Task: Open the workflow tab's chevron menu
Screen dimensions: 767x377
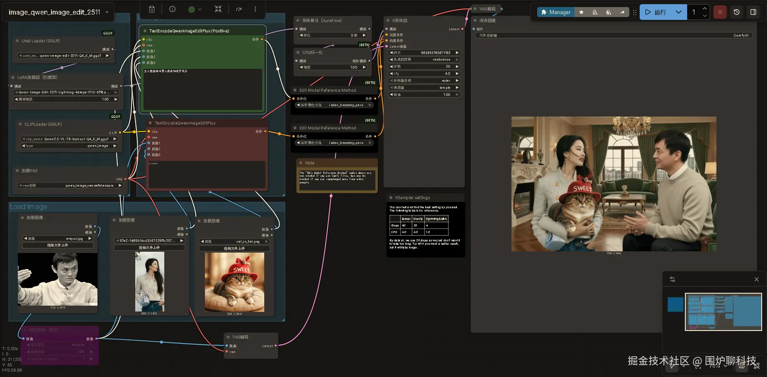Action: click(x=107, y=12)
